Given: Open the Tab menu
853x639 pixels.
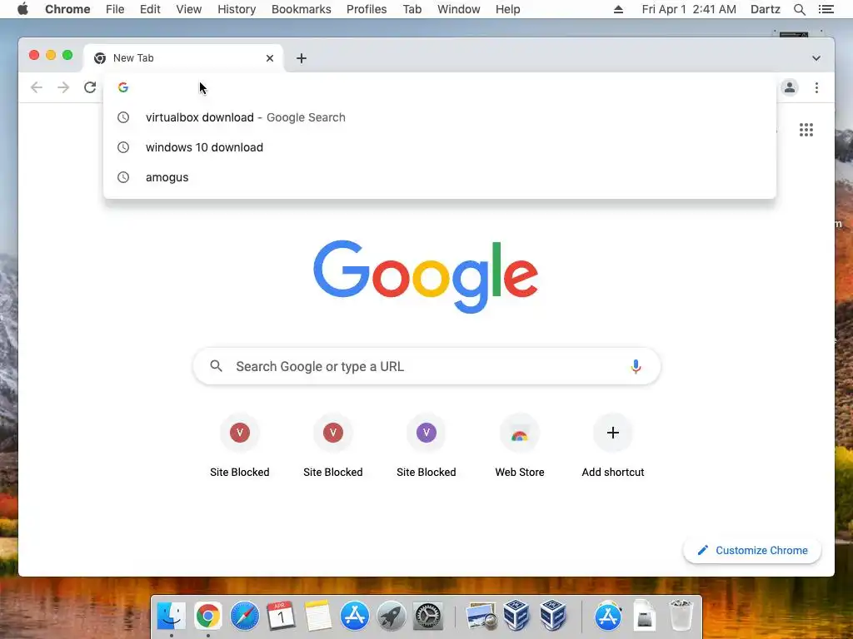Looking at the screenshot, I should (x=412, y=9).
